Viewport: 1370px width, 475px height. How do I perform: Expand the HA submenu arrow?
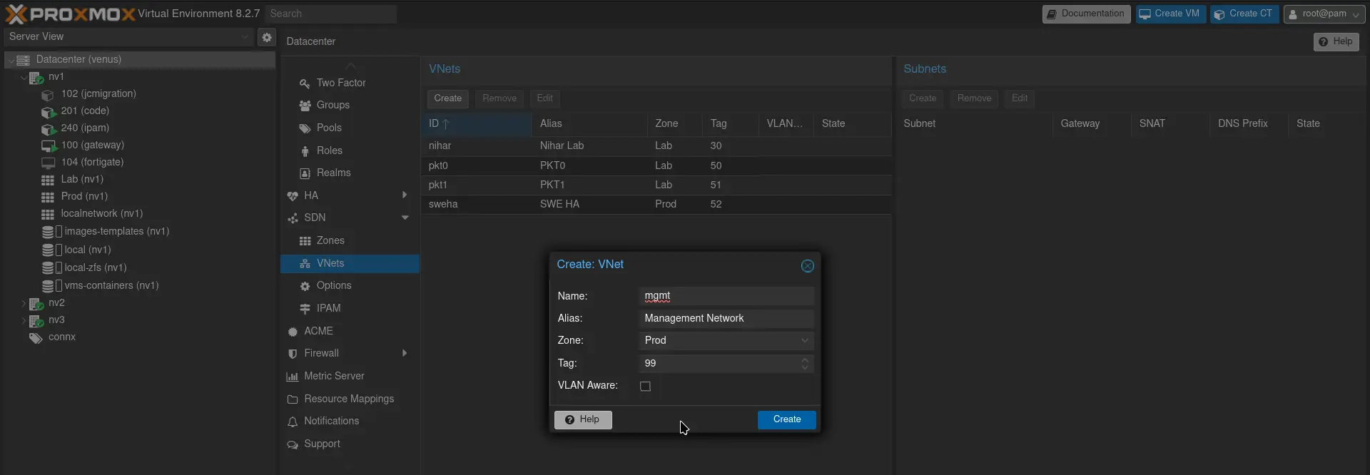405,195
